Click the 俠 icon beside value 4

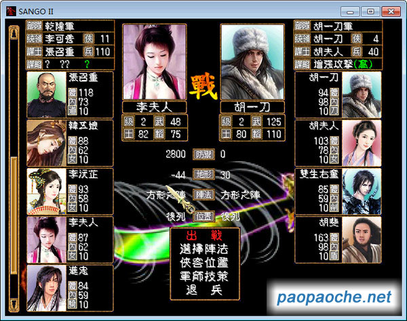pyautogui.click(x=356, y=39)
